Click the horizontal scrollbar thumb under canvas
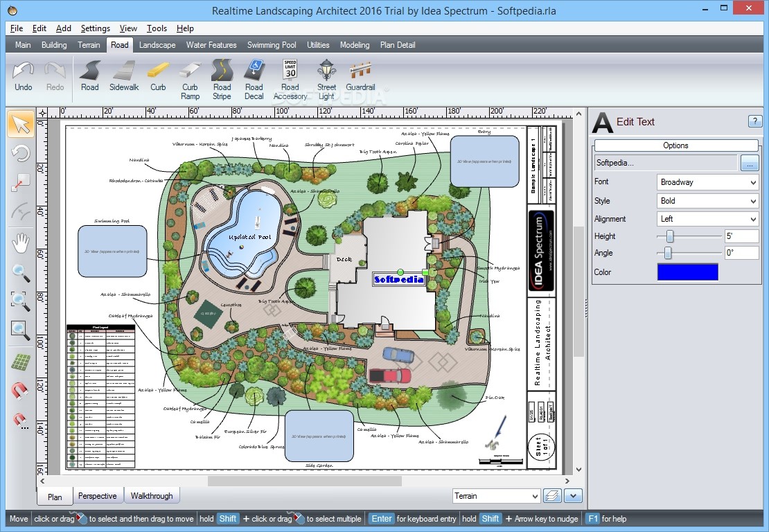The image size is (769, 532). [305, 481]
